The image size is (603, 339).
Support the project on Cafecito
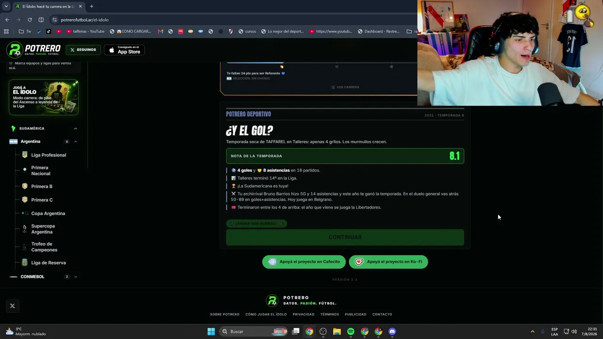click(x=304, y=262)
